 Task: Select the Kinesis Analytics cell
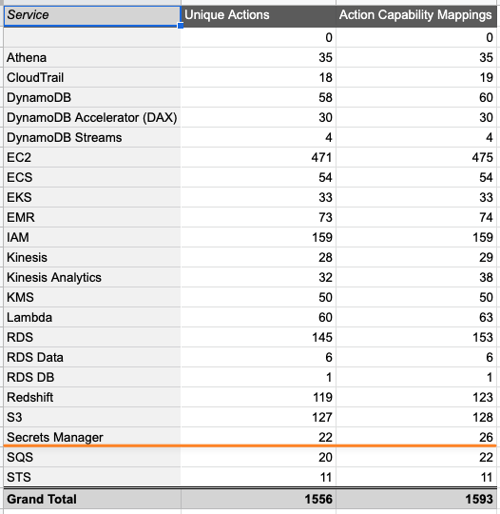(92, 277)
